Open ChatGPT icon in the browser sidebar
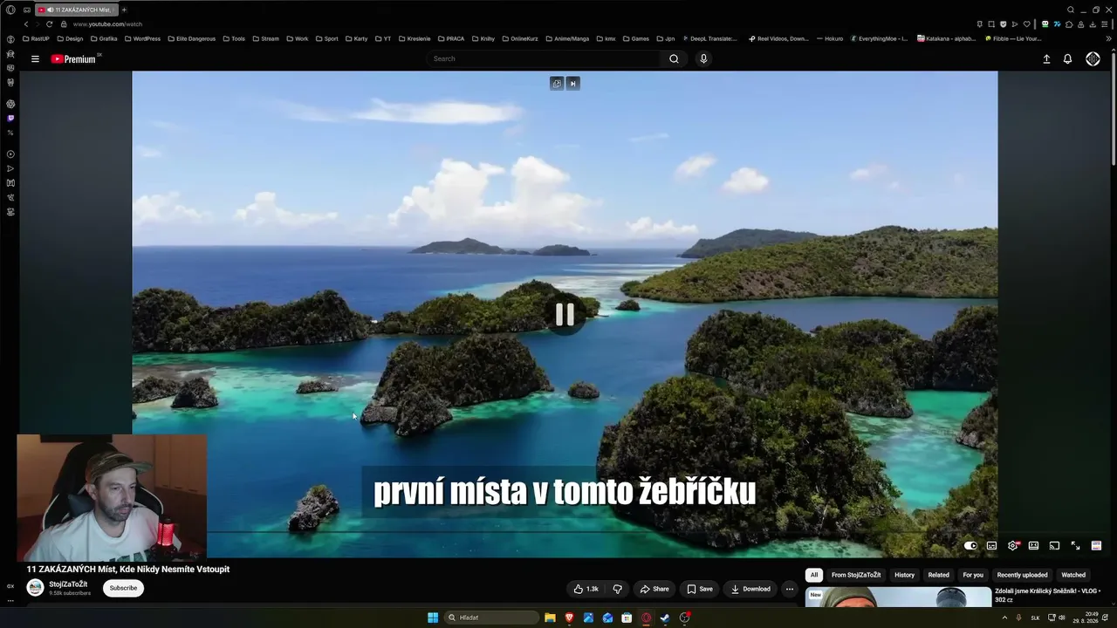1117x628 pixels. (x=10, y=104)
